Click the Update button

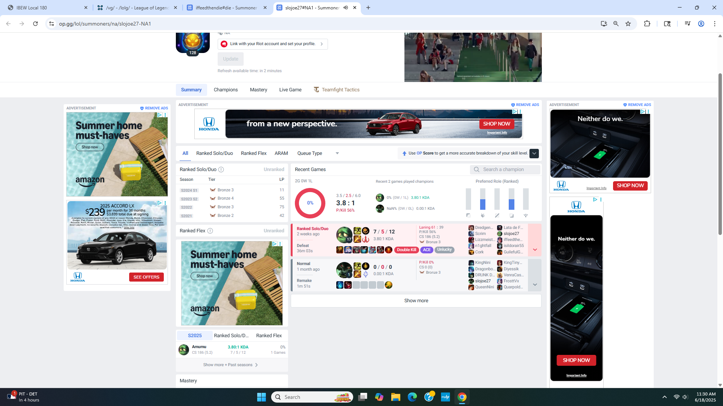point(230,59)
